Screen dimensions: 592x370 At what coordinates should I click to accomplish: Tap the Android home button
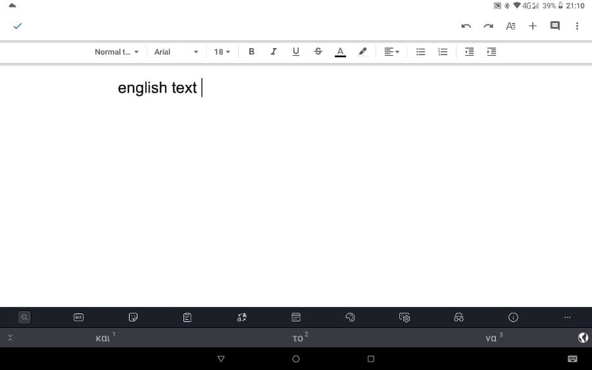(296, 359)
